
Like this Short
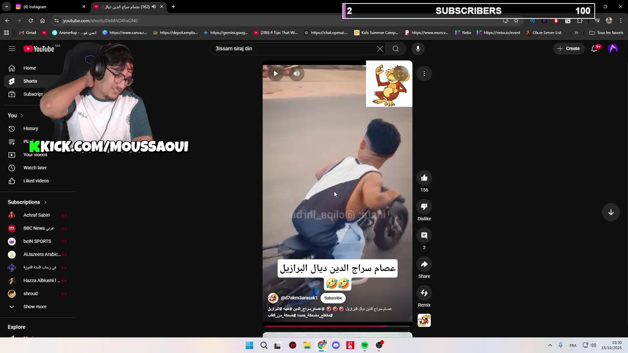[x=424, y=178]
